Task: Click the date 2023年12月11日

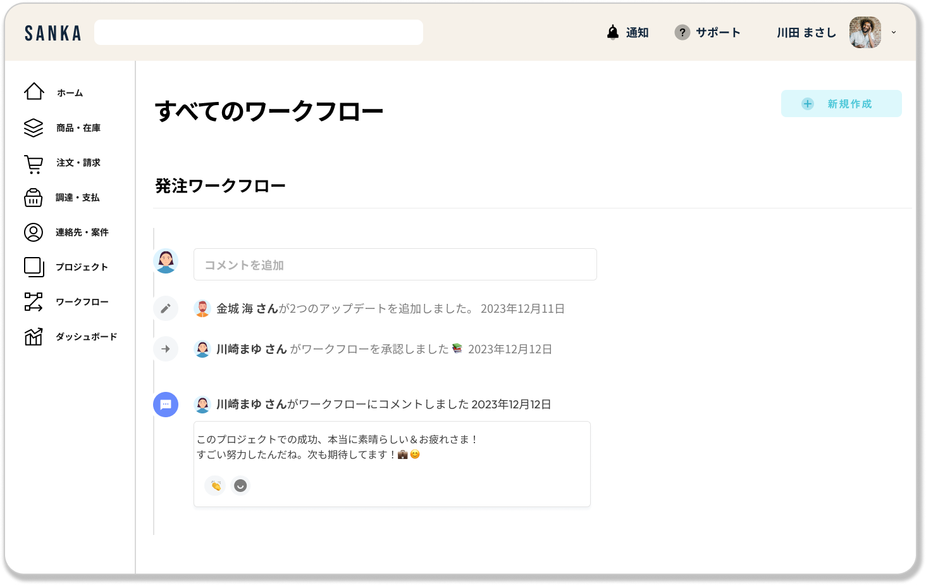Action: 522,309
